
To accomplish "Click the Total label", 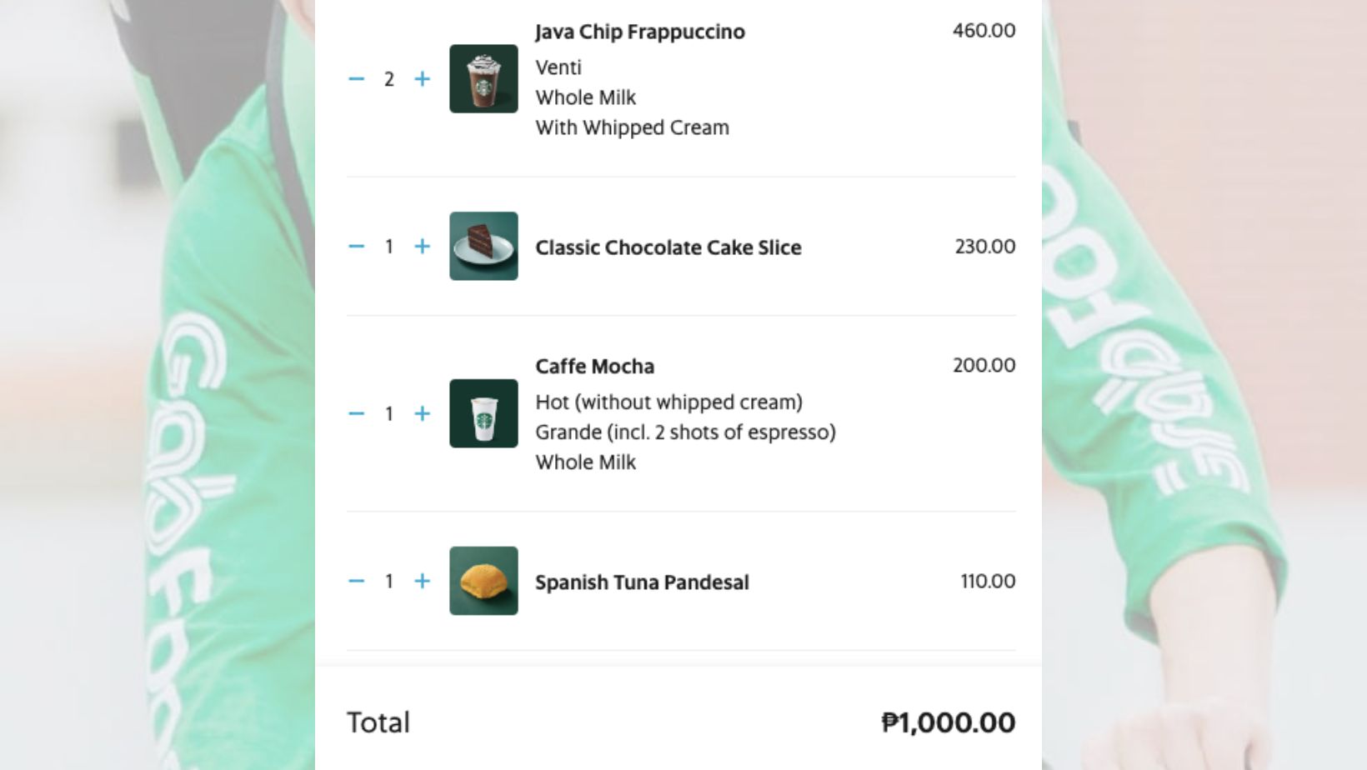I will click(x=377, y=722).
